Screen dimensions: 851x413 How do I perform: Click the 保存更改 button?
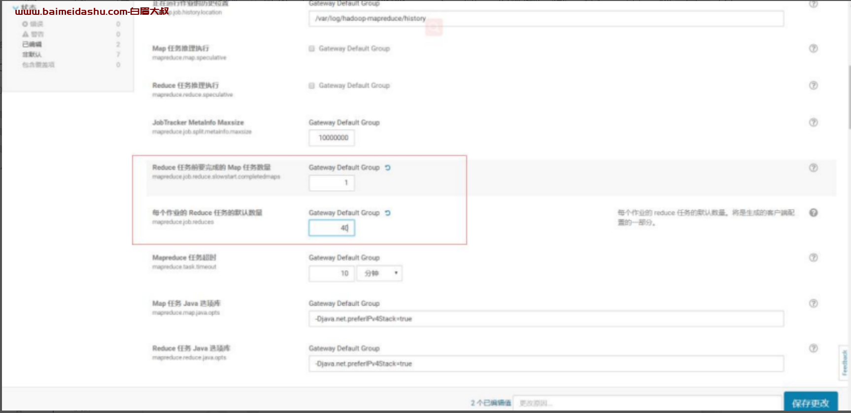click(811, 402)
